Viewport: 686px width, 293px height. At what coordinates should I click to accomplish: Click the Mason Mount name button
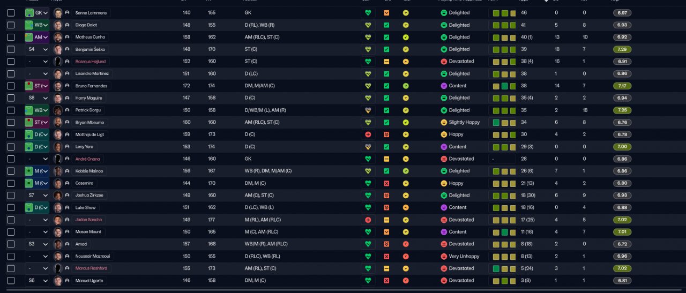point(89,232)
